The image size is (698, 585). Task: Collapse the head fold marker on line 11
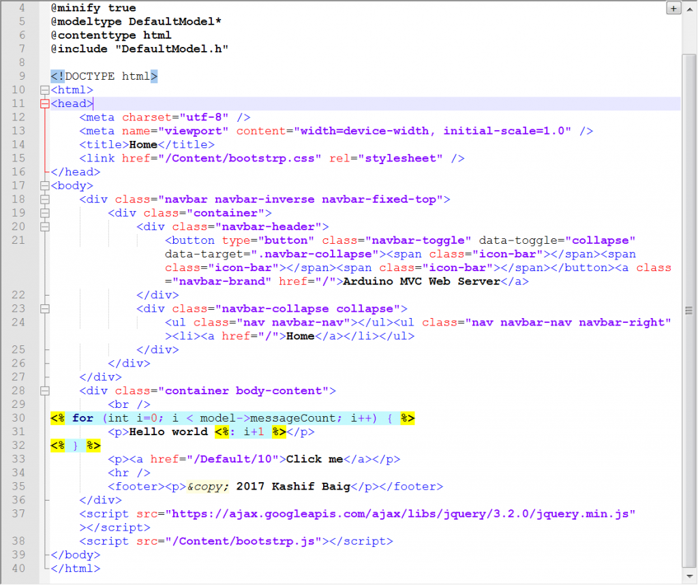tap(44, 104)
